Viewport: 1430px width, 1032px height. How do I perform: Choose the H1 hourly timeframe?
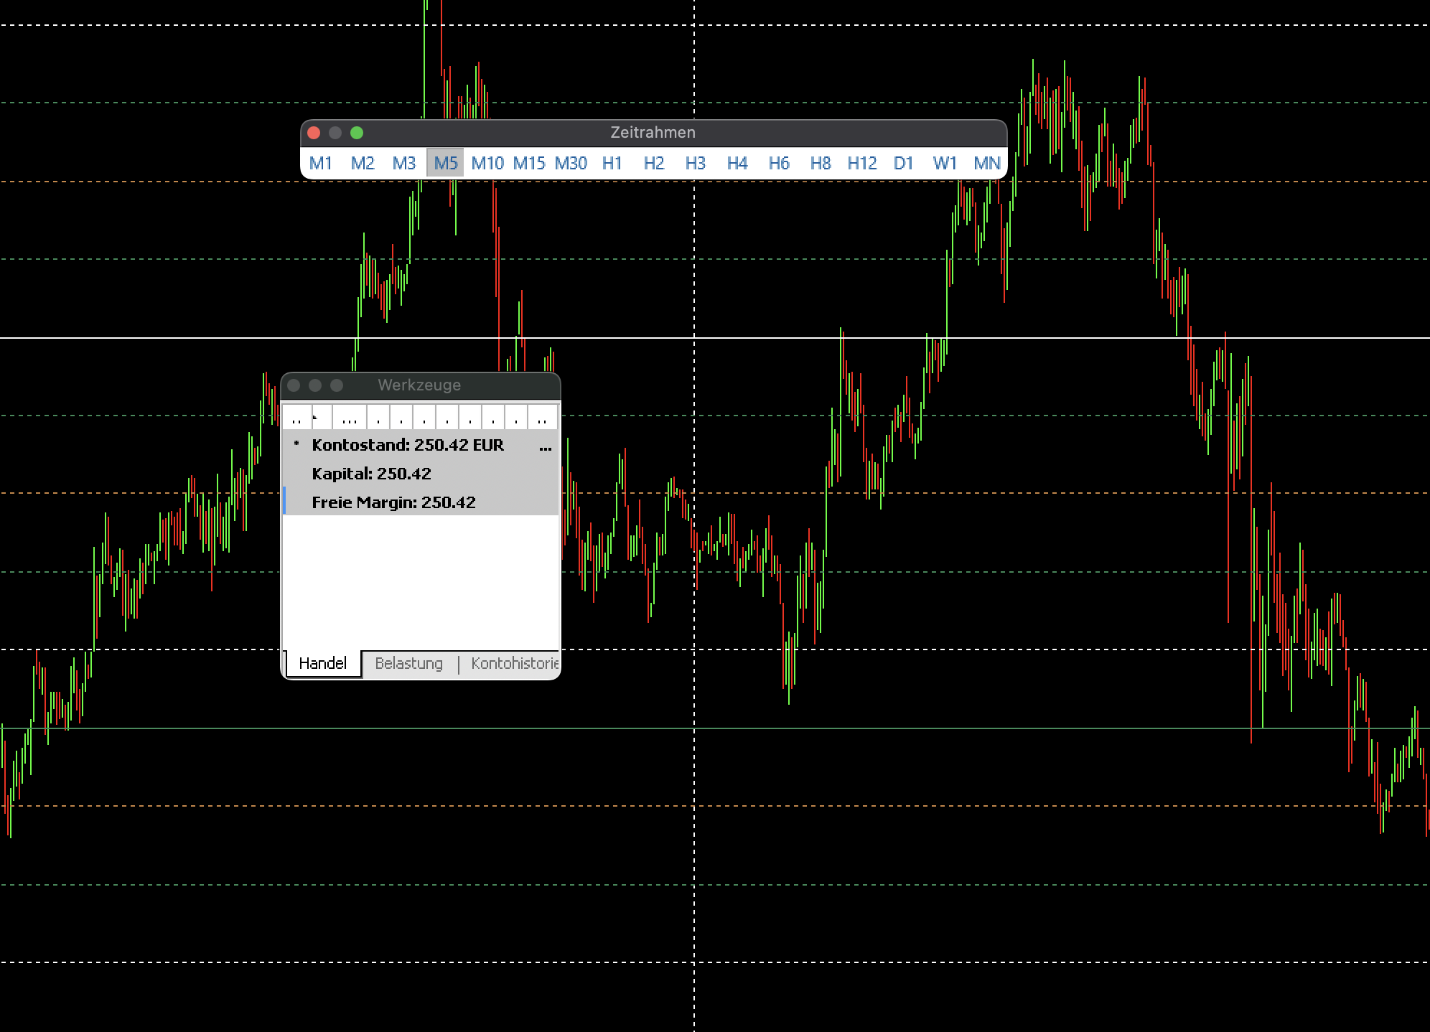point(612,163)
